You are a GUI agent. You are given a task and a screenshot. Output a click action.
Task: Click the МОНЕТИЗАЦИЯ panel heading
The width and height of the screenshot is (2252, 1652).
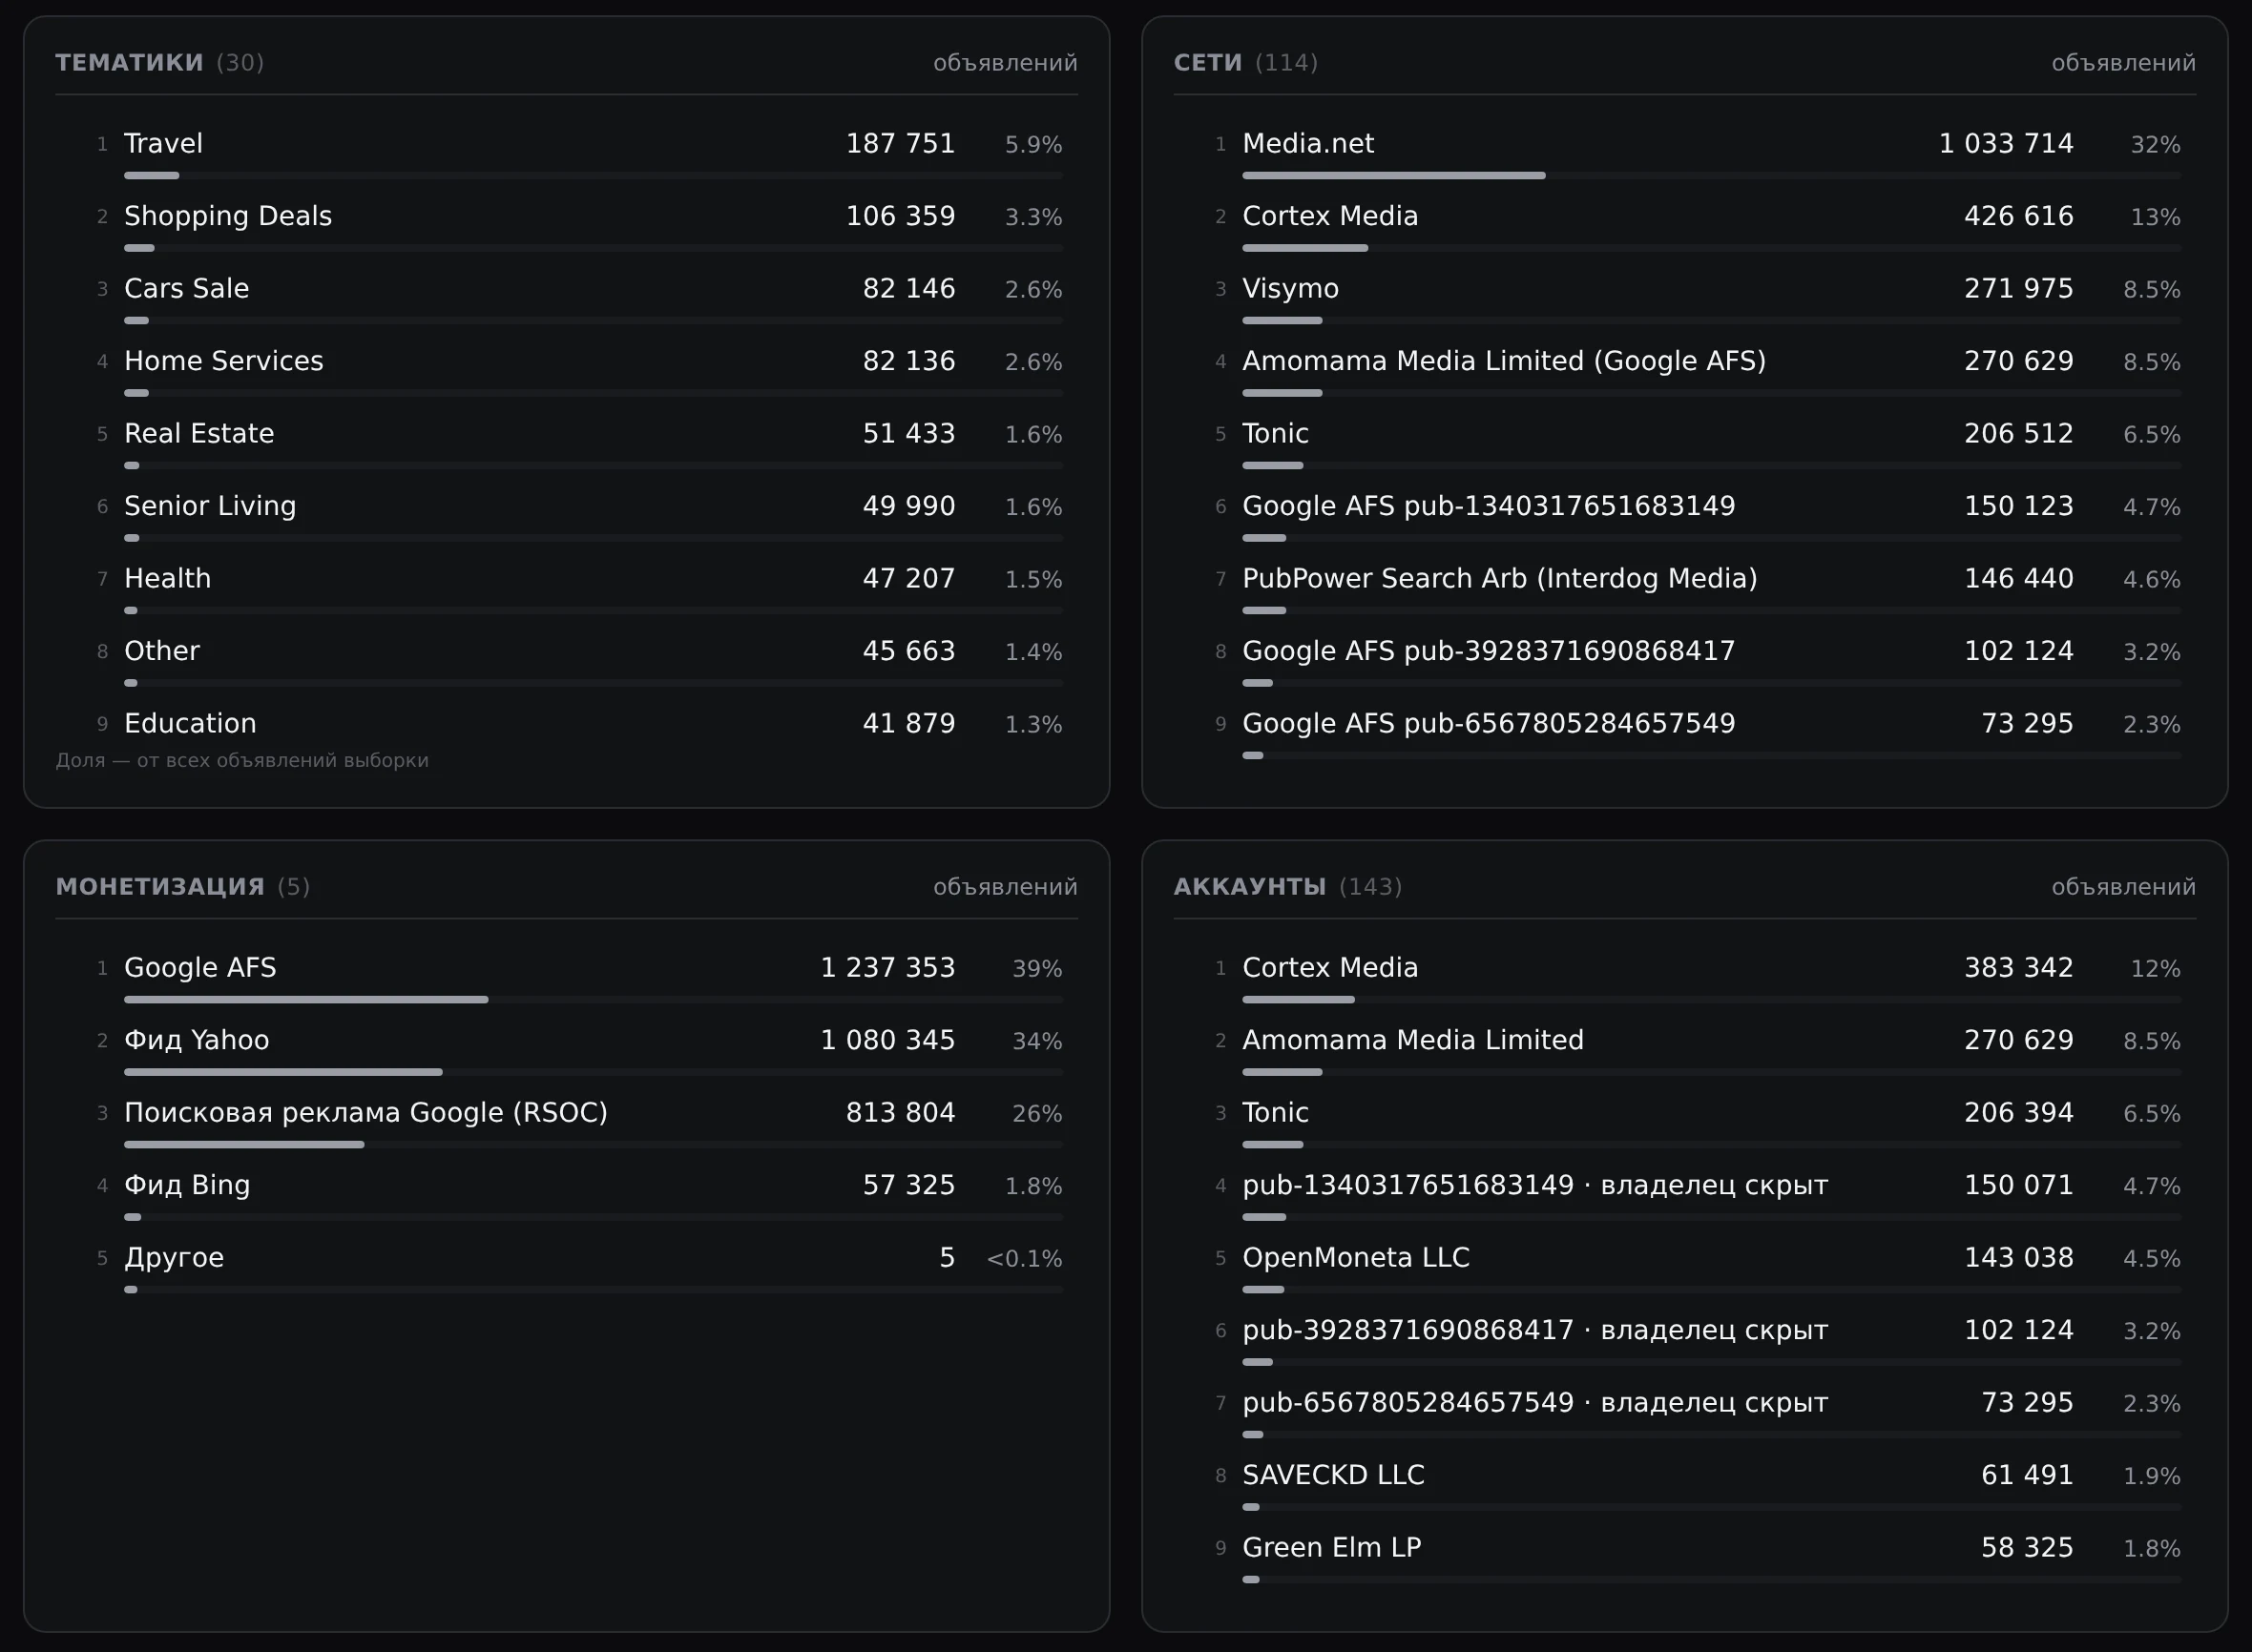(x=160, y=887)
